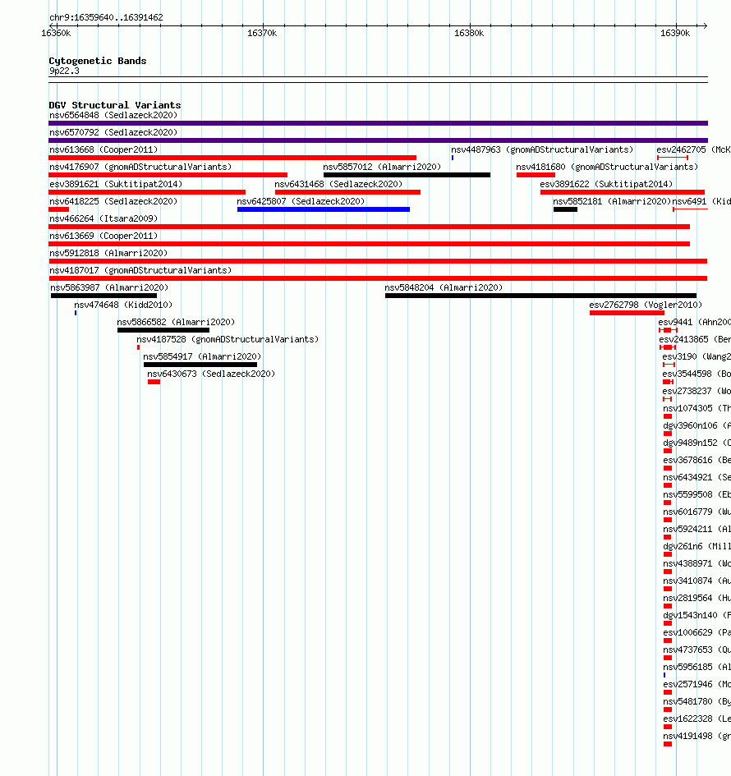Open the esv2462705 variant label

693,150
